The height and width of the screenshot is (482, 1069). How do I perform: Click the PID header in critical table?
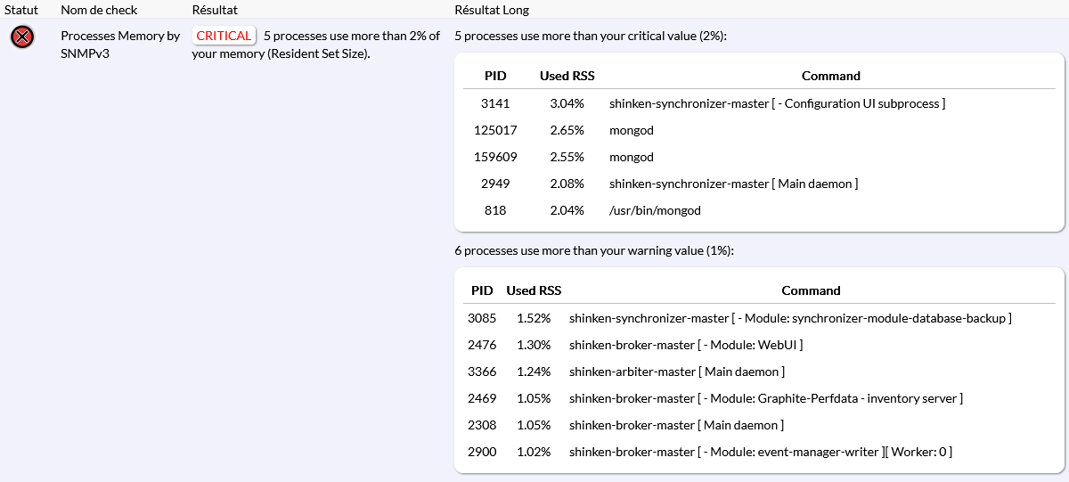point(495,76)
